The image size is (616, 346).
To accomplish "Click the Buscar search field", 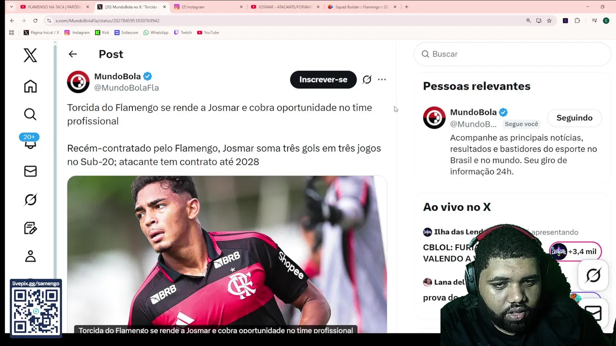I will pos(512,54).
